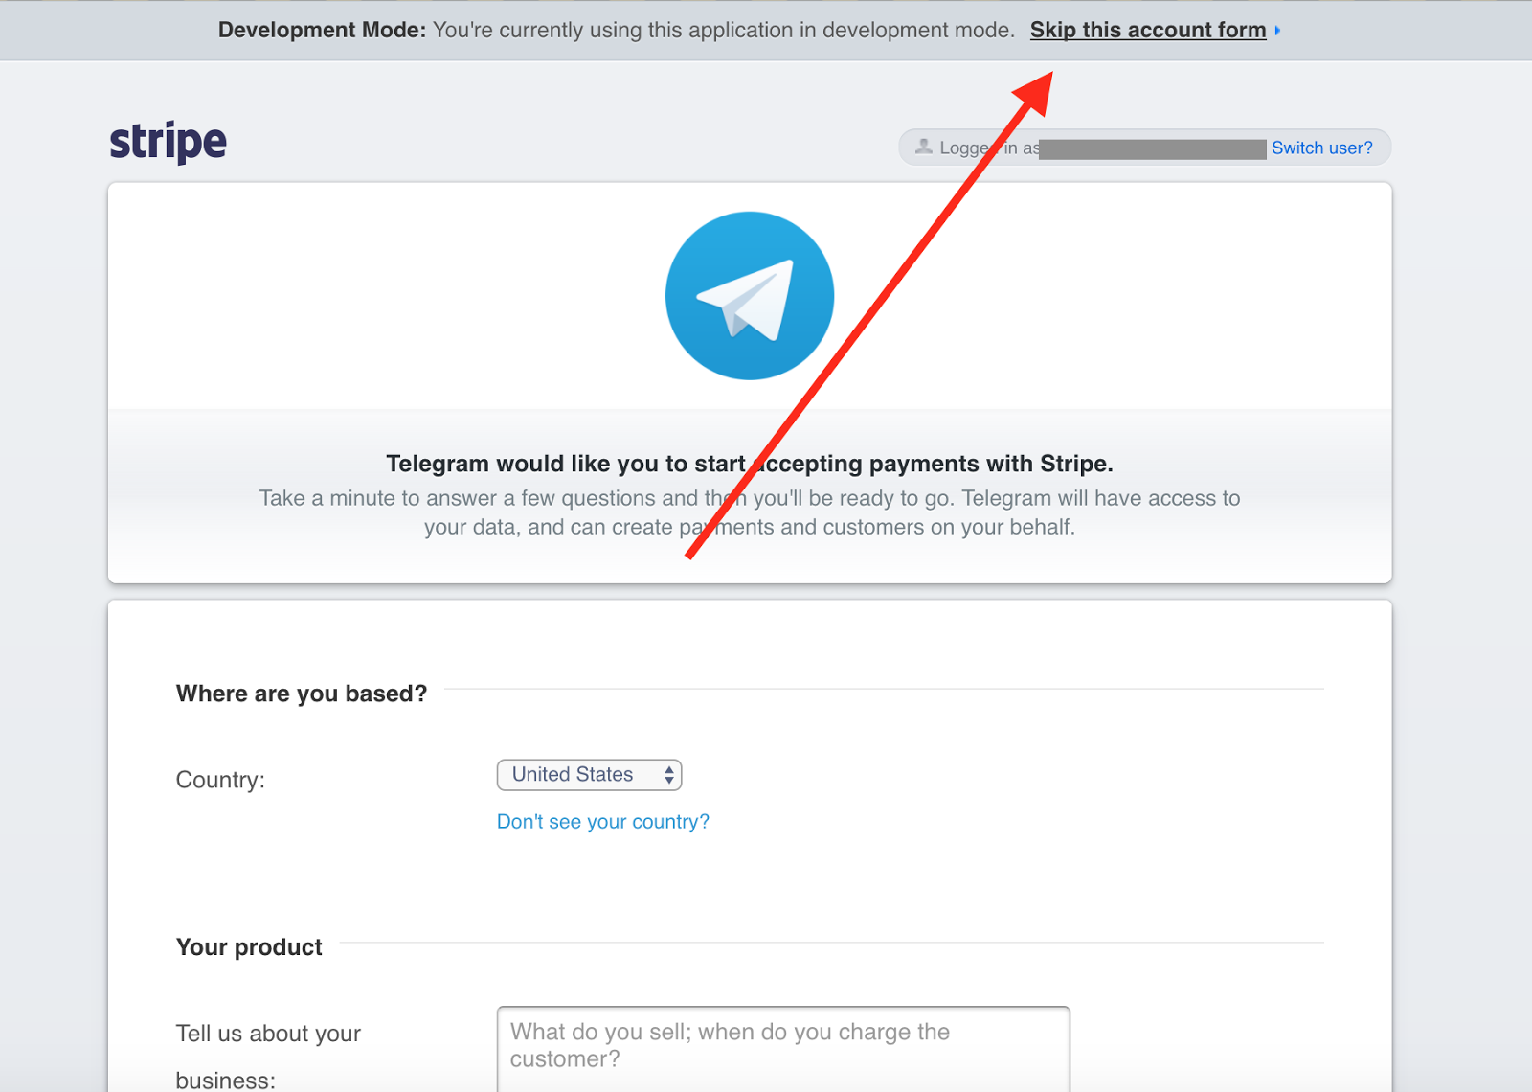Click the 'Switch user?' link
Screen dimensions: 1532x1092
click(1321, 148)
